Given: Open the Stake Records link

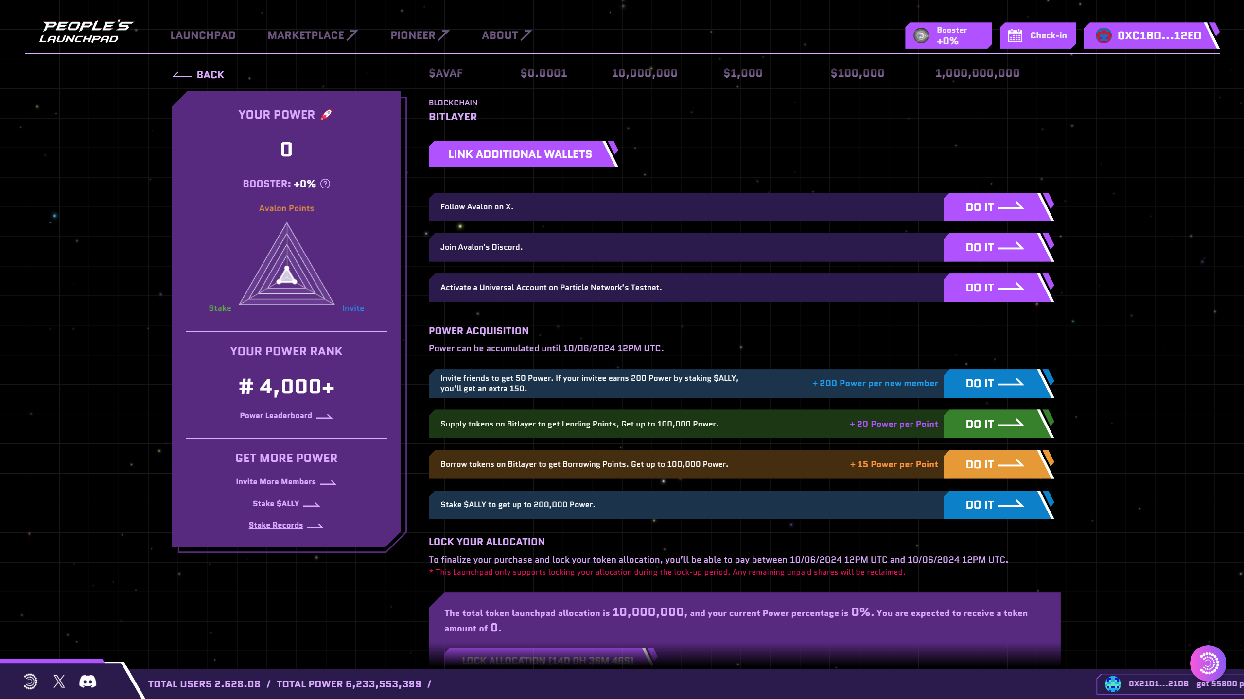Looking at the screenshot, I should click(x=276, y=525).
